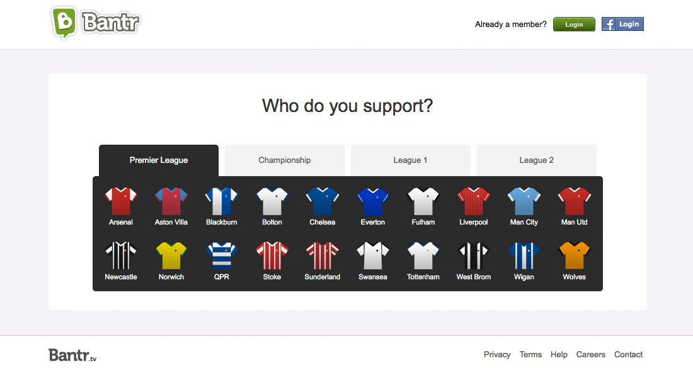Viewport: 693px width, 368px height.
Task: Pick the Man City sky-blue shirt
Action: 524,201
